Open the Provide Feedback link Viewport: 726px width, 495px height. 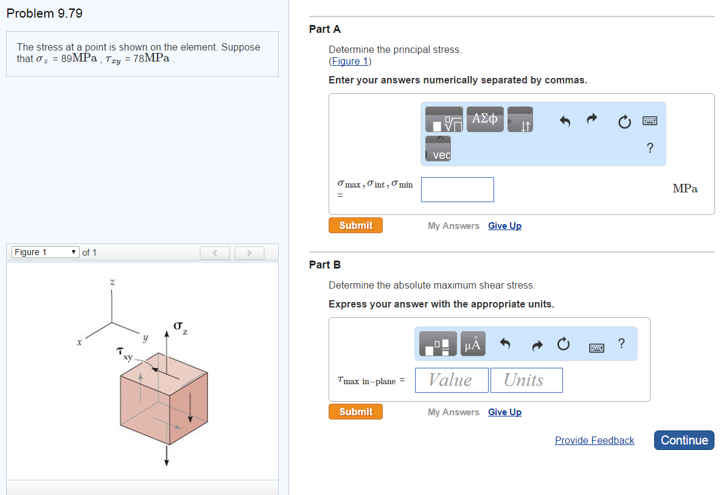(594, 440)
